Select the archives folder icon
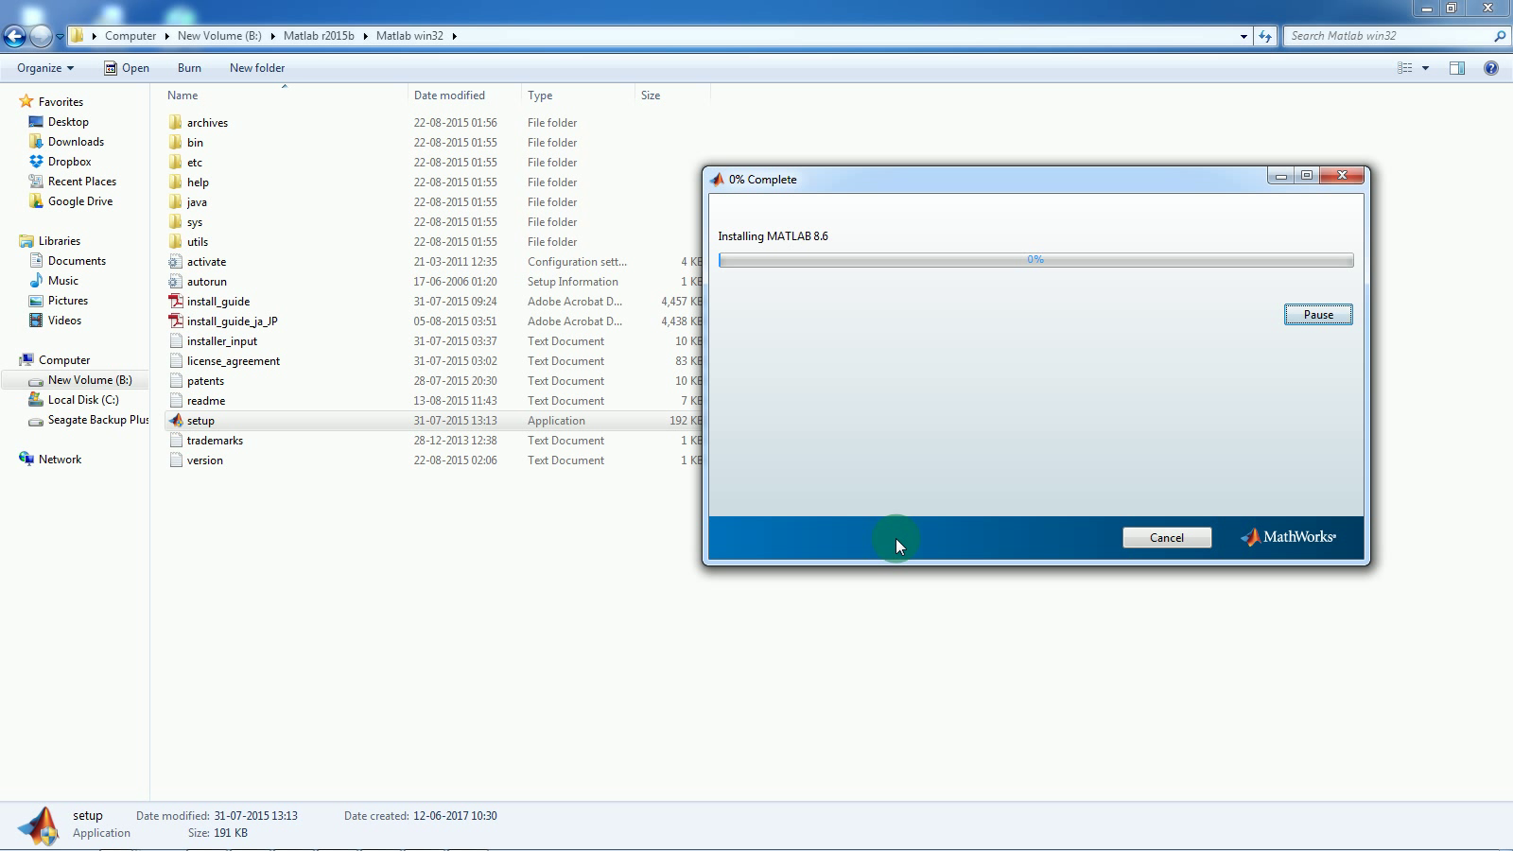Image resolution: width=1513 pixels, height=851 pixels. point(175,123)
